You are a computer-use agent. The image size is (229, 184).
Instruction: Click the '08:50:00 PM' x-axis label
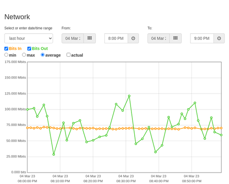click(191, 181)
